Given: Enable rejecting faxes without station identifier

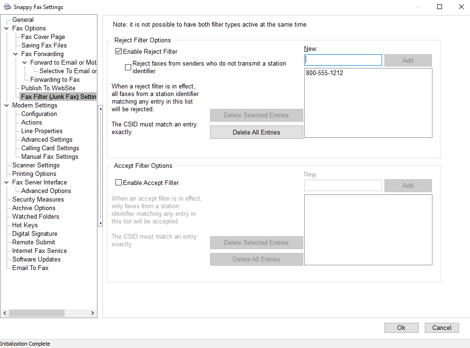Looking at the screenshot, I should click(x=128, y=67).
